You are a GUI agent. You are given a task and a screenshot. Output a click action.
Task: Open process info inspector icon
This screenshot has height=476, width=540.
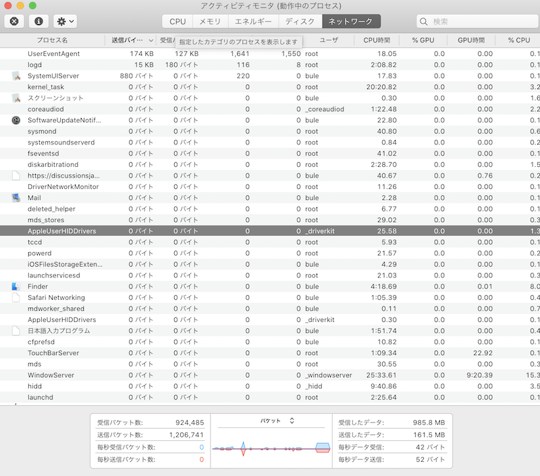[38, 22]
